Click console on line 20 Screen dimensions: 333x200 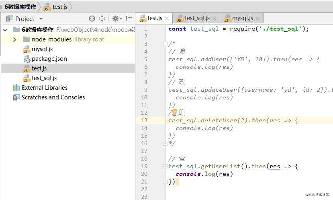click(188, 174)
